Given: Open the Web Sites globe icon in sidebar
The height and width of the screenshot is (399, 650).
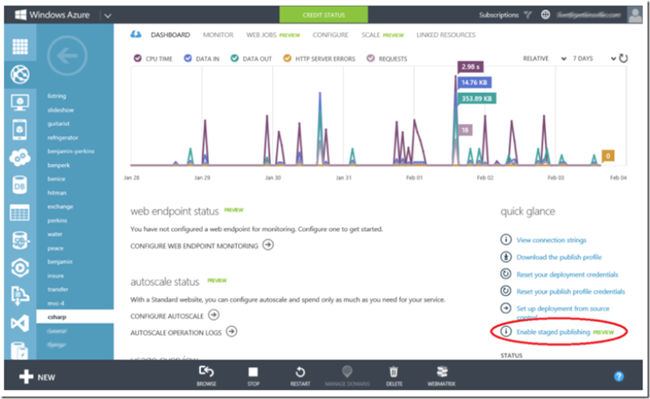Looking at the screenshot, I should [20, 75].
